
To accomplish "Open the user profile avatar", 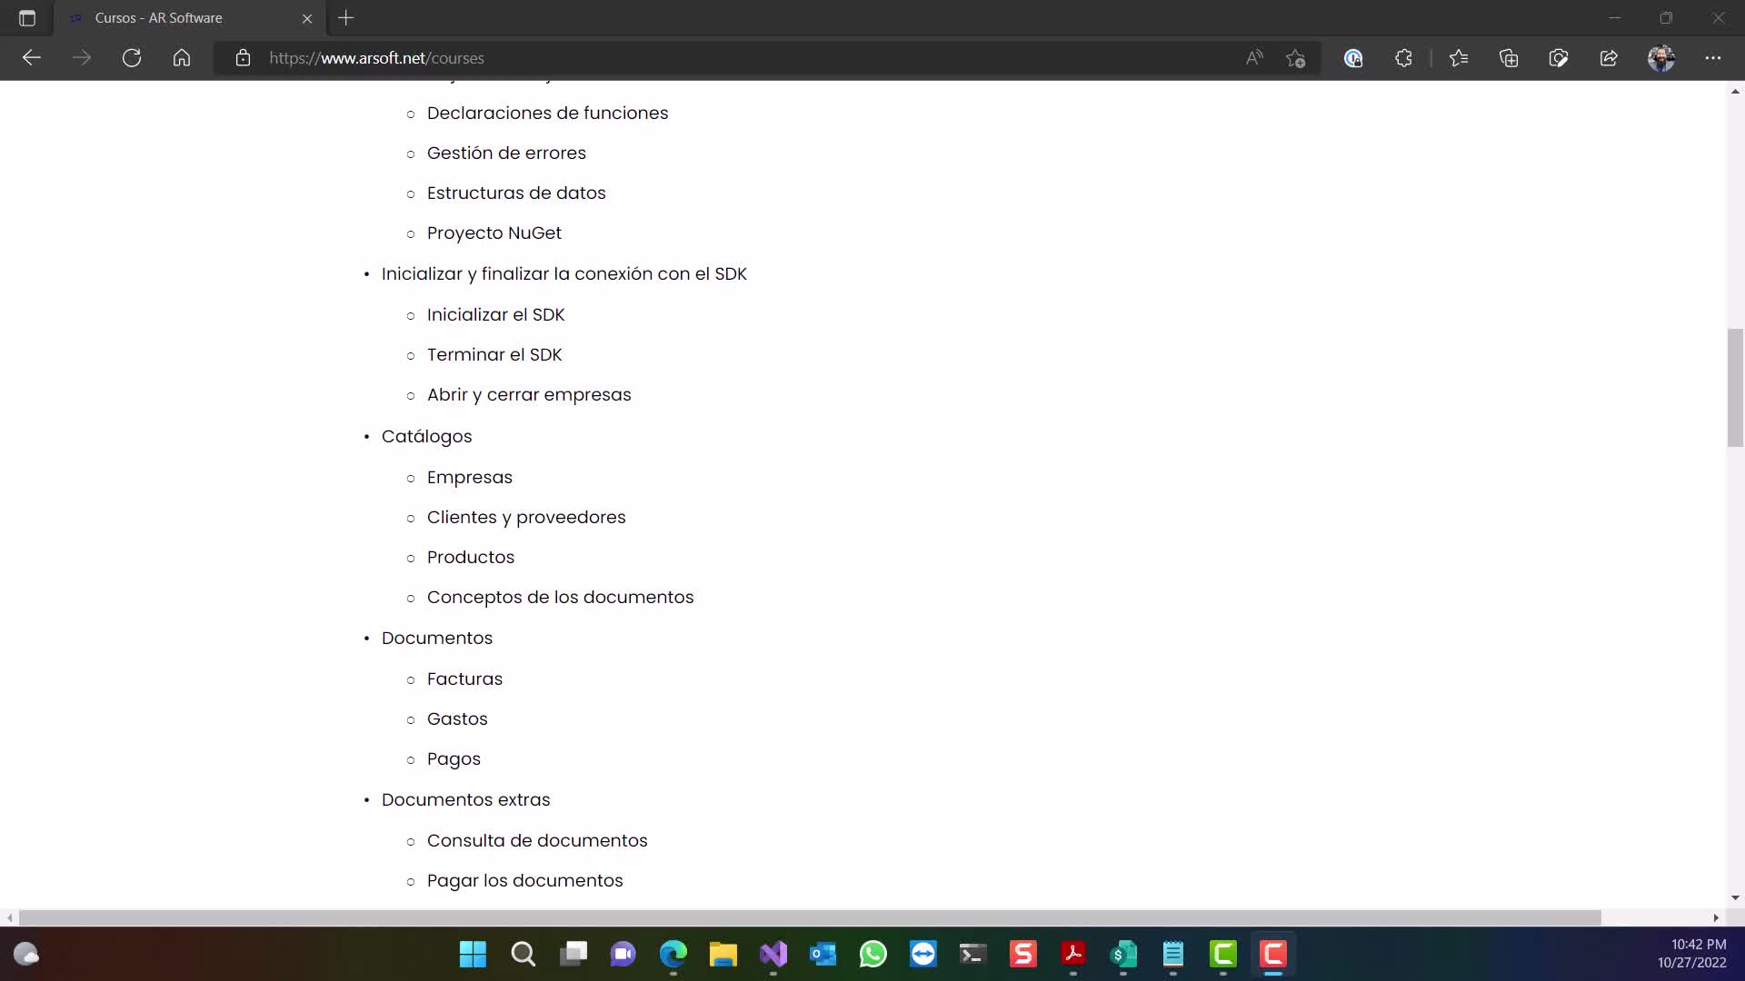I will point(1661,58).
